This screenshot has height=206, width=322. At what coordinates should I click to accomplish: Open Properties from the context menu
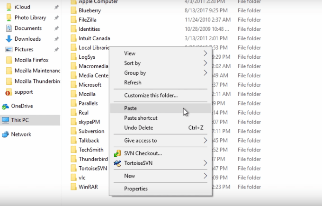coord(160,188)
